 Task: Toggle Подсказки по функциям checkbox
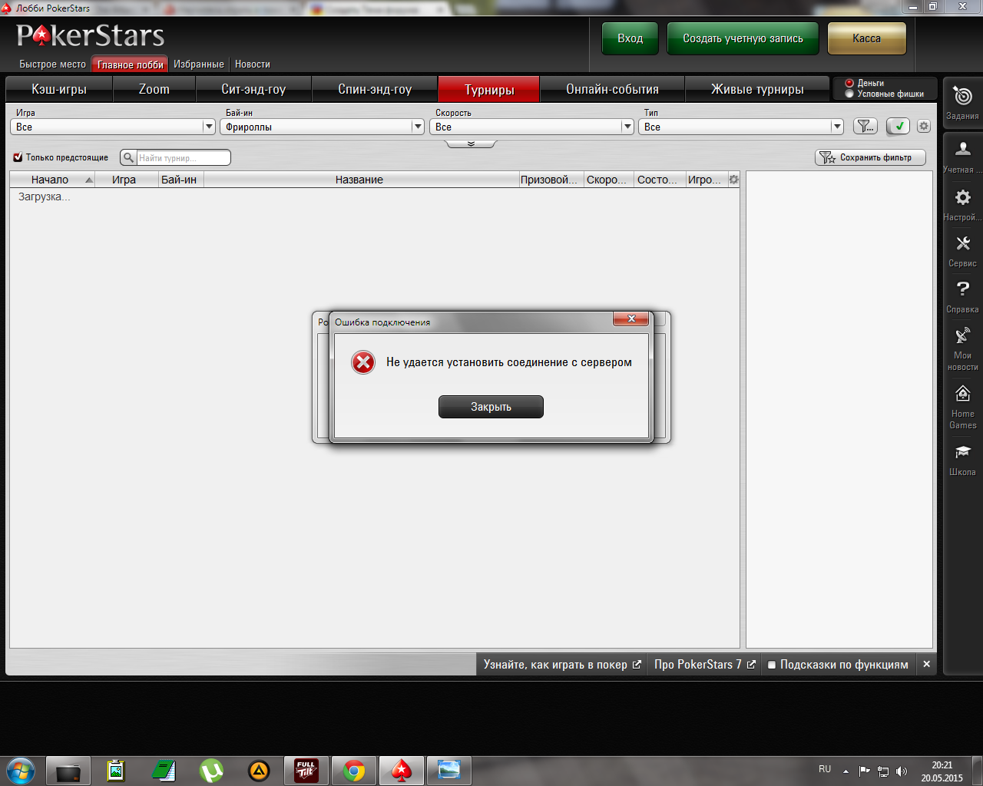[x=773, y=665]
